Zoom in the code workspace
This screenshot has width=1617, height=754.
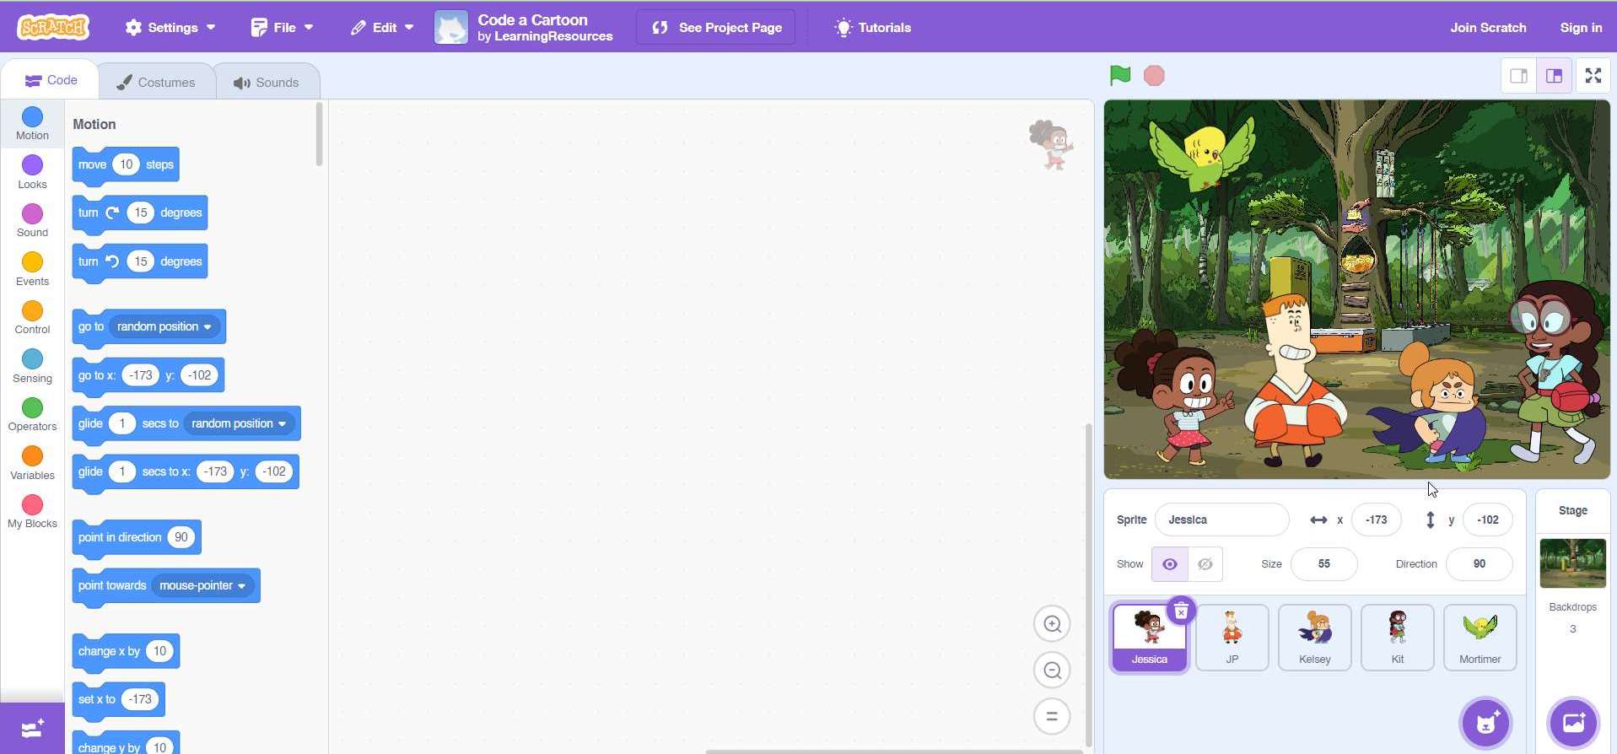tap(1052, 624)
